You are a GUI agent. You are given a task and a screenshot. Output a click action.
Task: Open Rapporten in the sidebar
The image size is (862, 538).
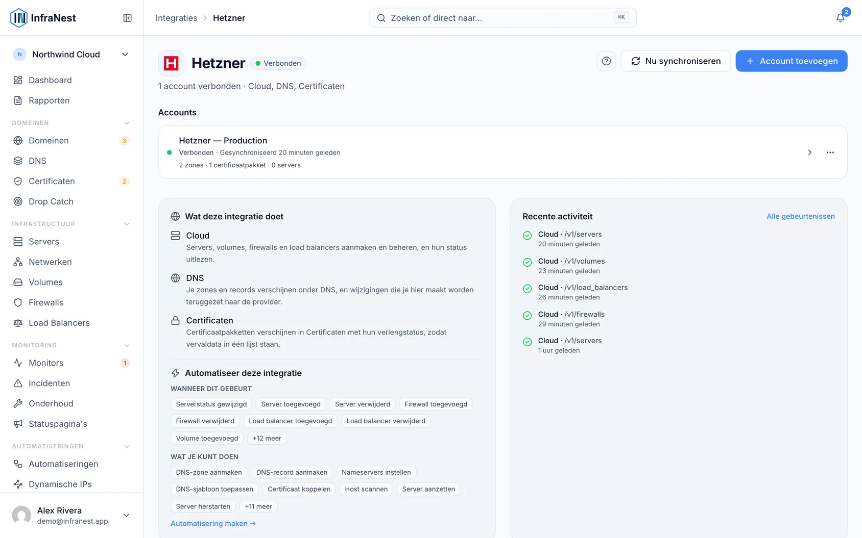click(x=71, y=100)
